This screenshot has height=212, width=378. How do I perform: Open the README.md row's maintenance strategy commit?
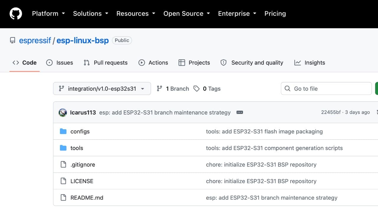click(x=272, y=198)
